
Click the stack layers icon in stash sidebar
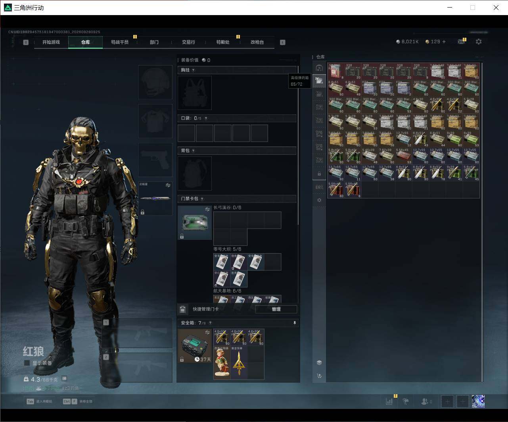(x=319, y=362)
